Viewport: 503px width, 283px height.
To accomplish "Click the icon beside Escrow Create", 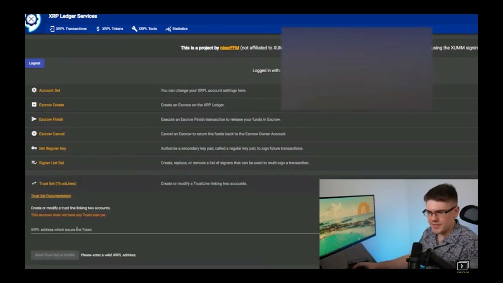I will click(34, 105).
